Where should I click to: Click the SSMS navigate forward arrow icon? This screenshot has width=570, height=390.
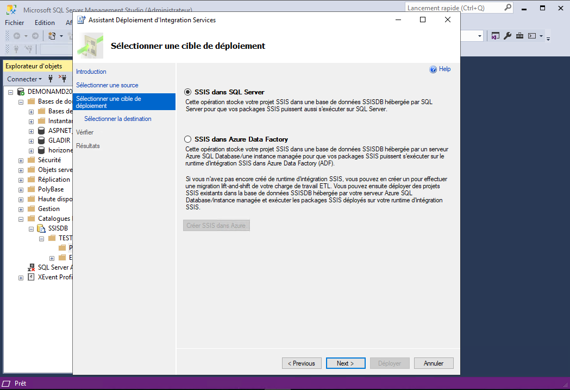(x=35, y=36)
